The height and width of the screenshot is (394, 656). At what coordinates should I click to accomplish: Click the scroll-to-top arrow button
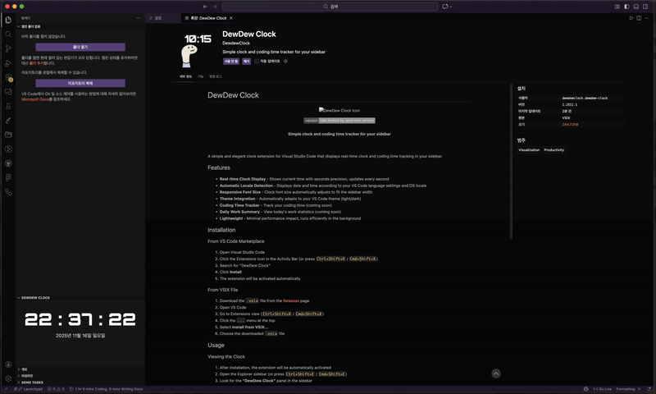pyautogui.click(x=496, y=373)
